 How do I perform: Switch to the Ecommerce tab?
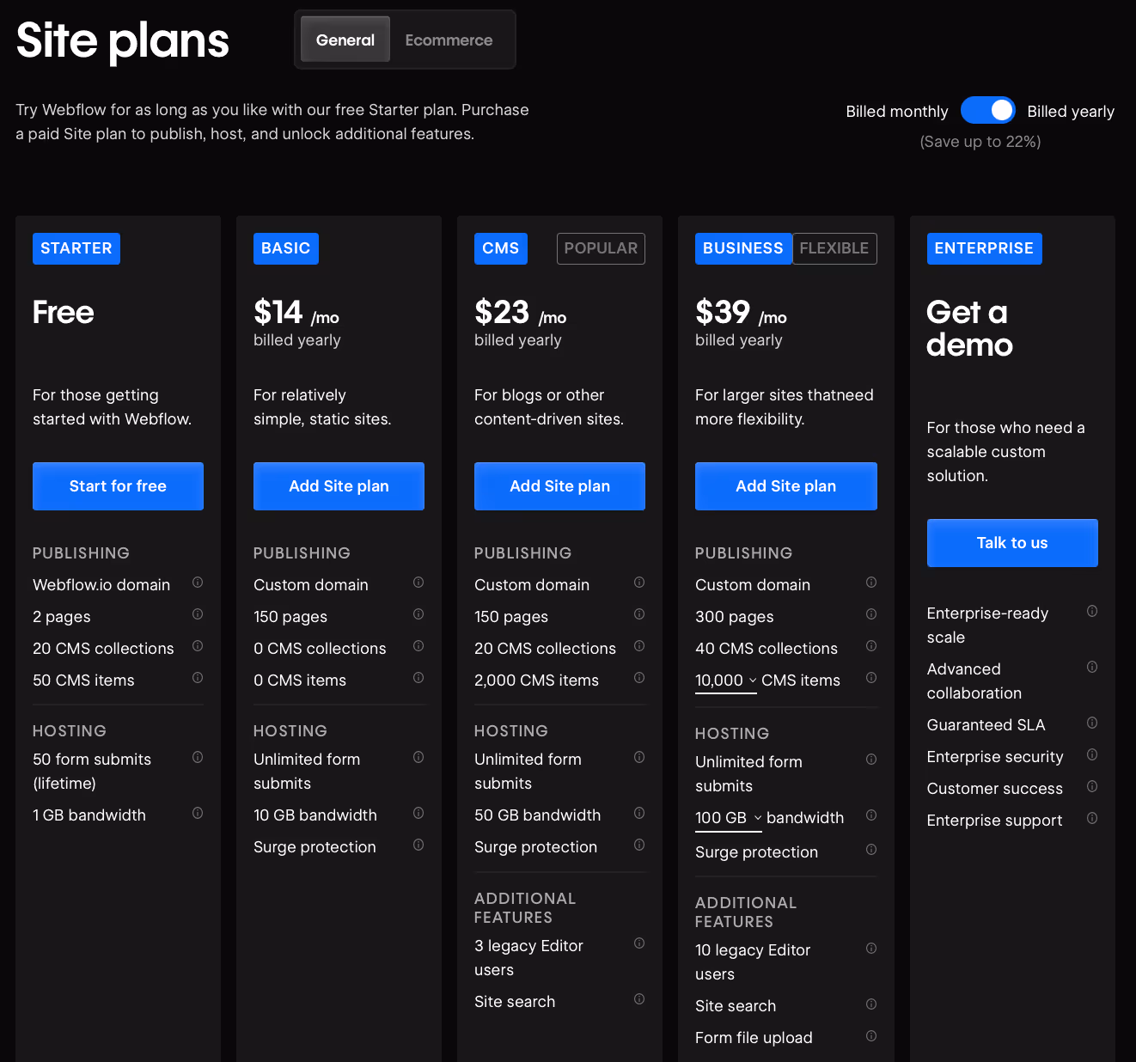[449, 40]
